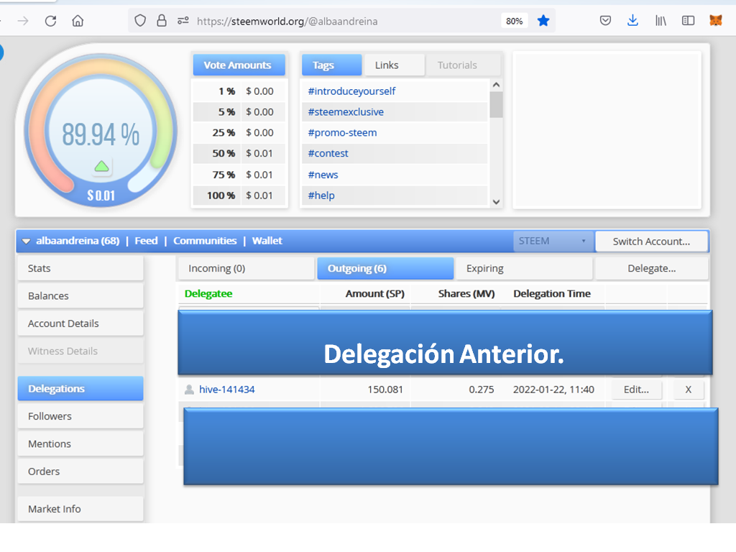Select the Outgoing (6) delegations tab
Screen dimensions: 736x552
(385, 269)
